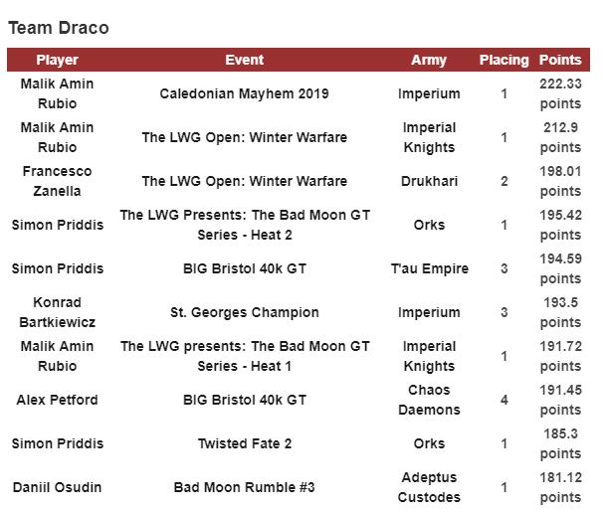Open the Bad Moon Rumble #3 event
The image size is (603, 514).
244,487
